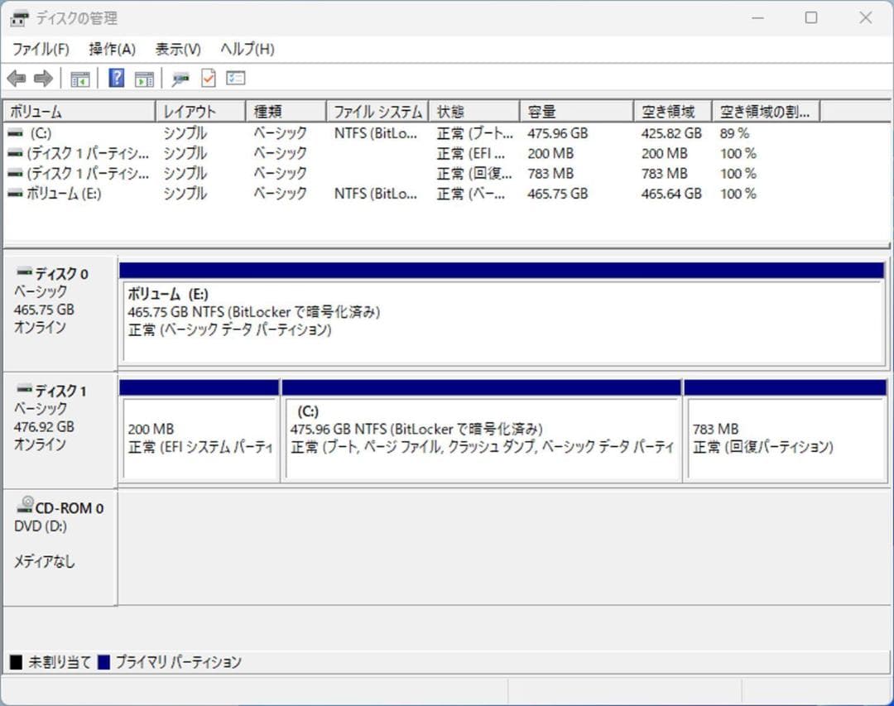This screenshot has width=894, height=706.
Task: Open the 操作(A) menu
Action: (112, 49)
